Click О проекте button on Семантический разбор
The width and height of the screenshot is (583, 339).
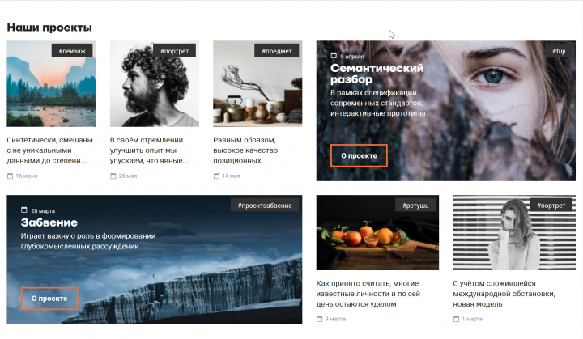359,156
